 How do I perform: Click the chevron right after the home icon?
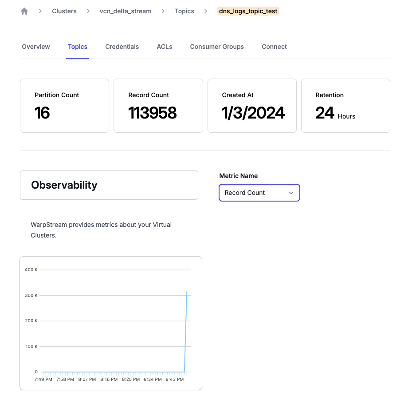[40, 11]
